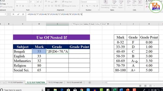Apply fill color
This screenshot has width=163, height=91.
[35, 6]
